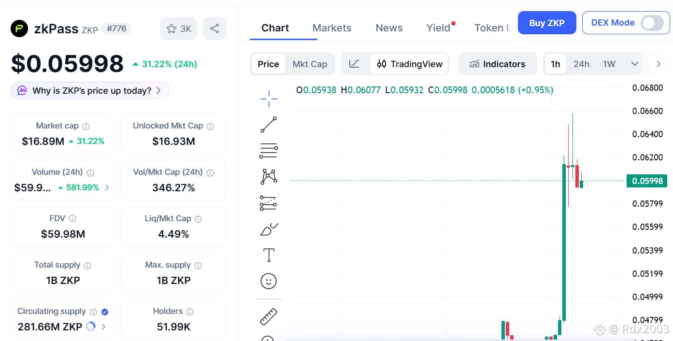Expand Volume (24h) details chevron
Screen dimensions: 673x341
[107, 187]
